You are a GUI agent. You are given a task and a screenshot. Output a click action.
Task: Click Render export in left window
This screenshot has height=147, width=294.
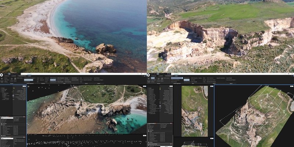(81, 80)
